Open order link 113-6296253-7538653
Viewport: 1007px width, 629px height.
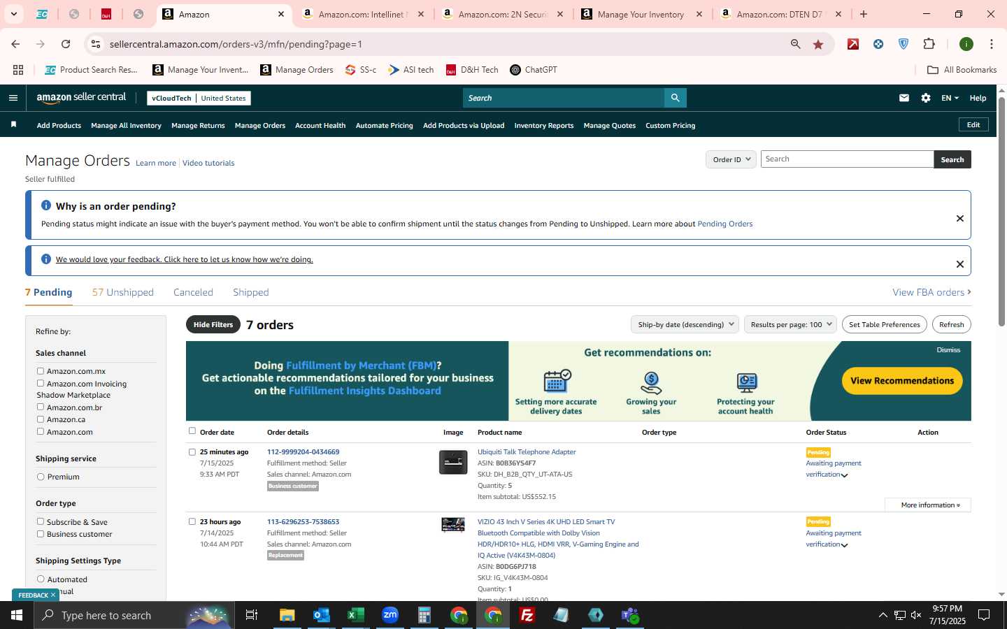pos(303,522)
